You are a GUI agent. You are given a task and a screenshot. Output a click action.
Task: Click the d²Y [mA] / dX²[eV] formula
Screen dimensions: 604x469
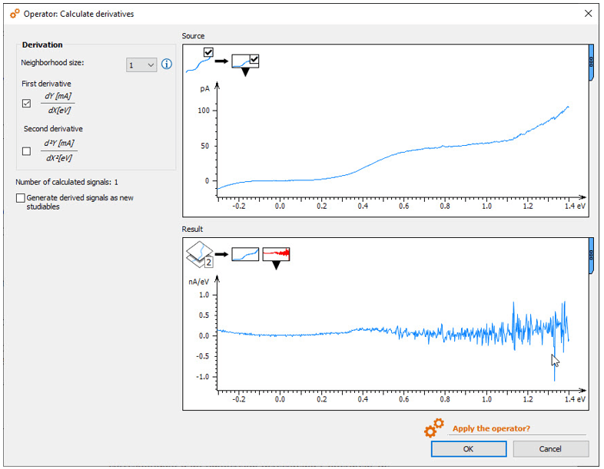pyautogui.click(x=59, y=150)
